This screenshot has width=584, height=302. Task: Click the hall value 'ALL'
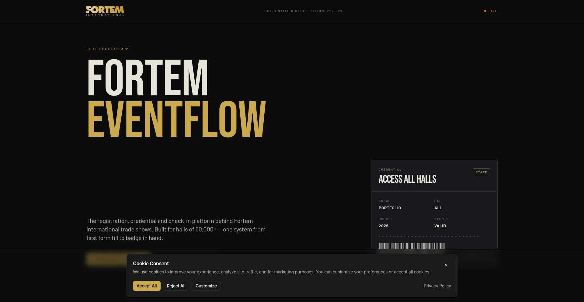pos(438,208)
